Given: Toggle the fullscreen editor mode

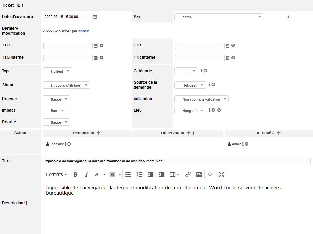Looking at the screenshot, I should point(221,174).
